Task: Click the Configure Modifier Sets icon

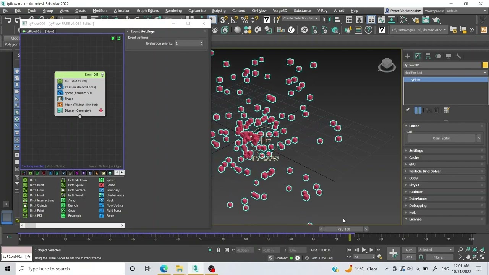Action: (x=447, y=110)
